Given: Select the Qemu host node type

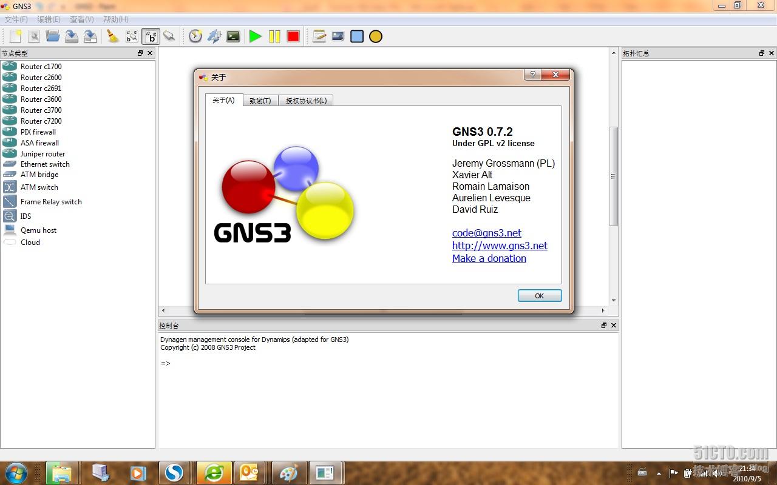Looking at the screenshot, I should click(38, 230).
